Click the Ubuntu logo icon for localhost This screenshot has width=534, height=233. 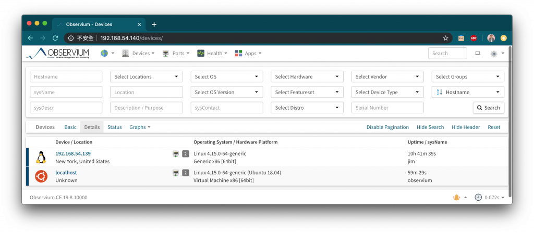(x=41, y=176)
